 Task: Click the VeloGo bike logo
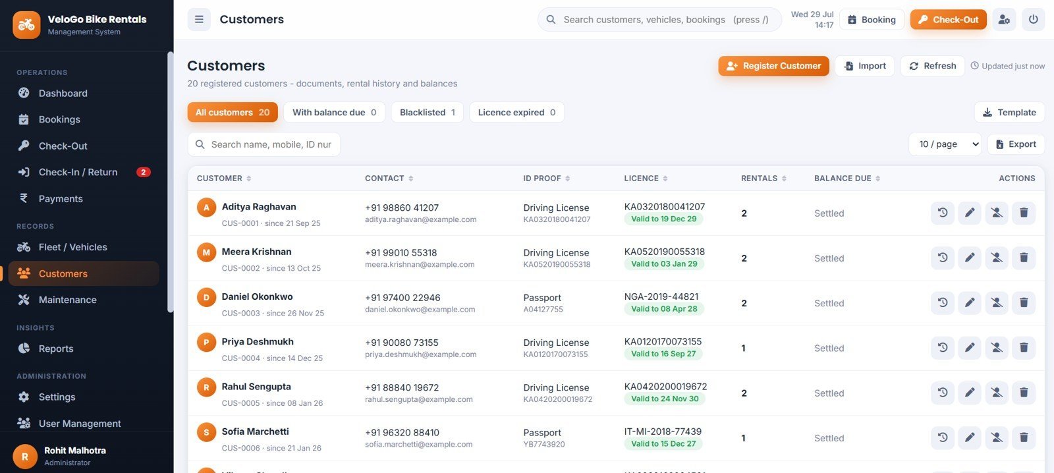26,25
